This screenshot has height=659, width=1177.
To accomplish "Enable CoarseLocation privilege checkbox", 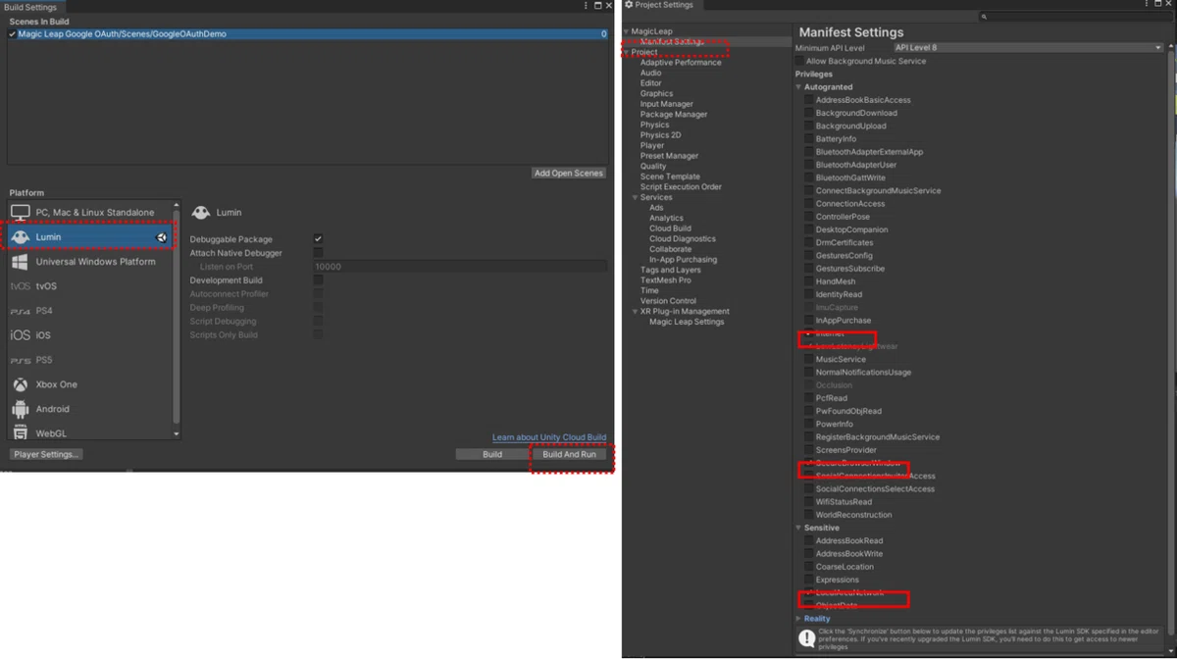I will tap(808, 567).
